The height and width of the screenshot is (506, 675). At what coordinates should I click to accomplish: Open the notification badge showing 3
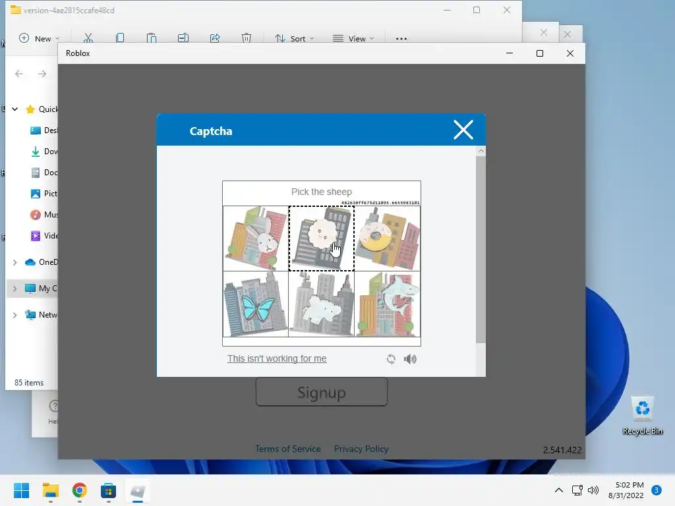click(657, 490)
